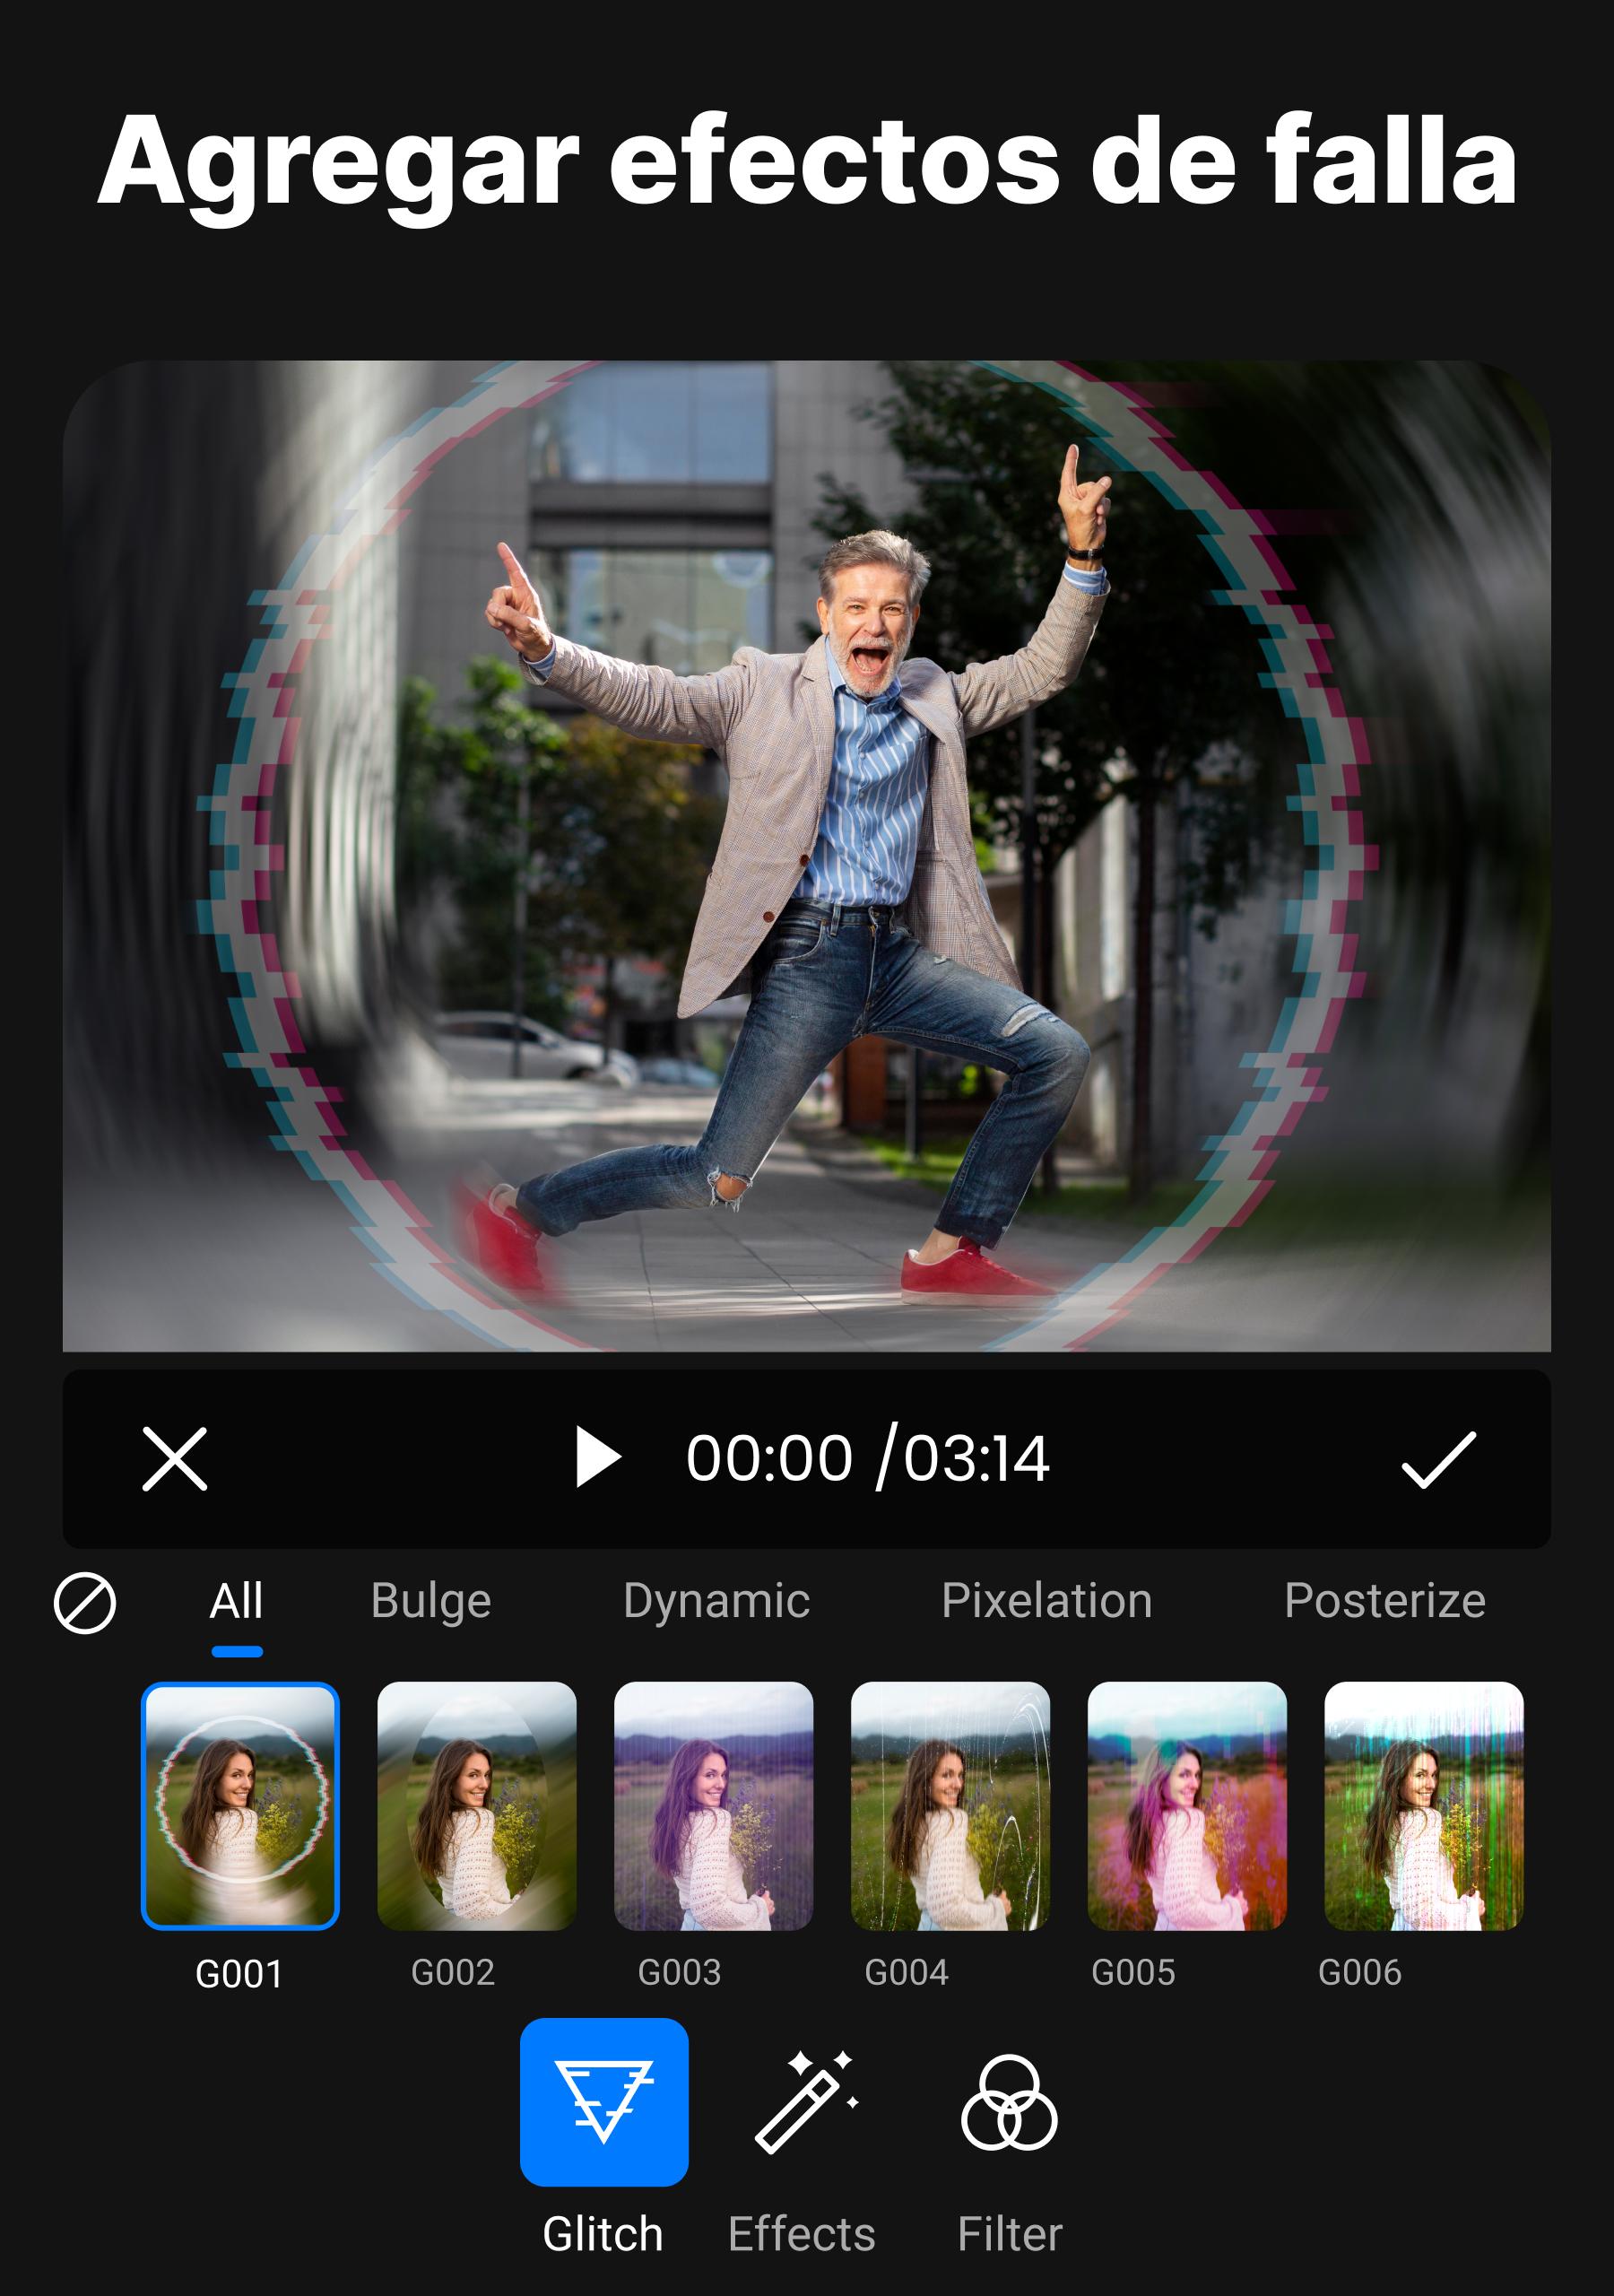Confirm the effect with the checkmark icon
Viewport: 1614px width, 2296px height.
(1438, 1460)
